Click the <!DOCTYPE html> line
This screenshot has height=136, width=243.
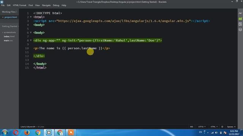[47, 13]
